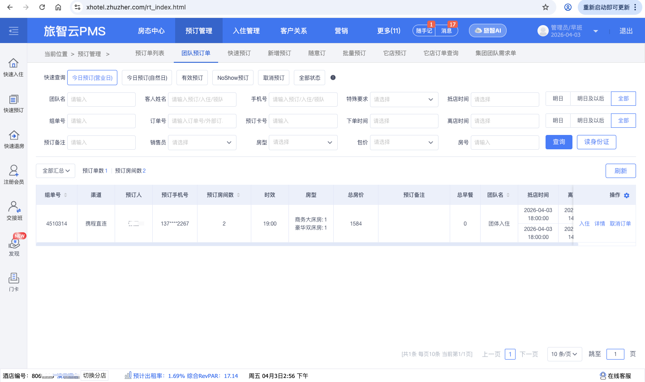
Task: Focus the 团队名 input field
Action: coord(101,99)
